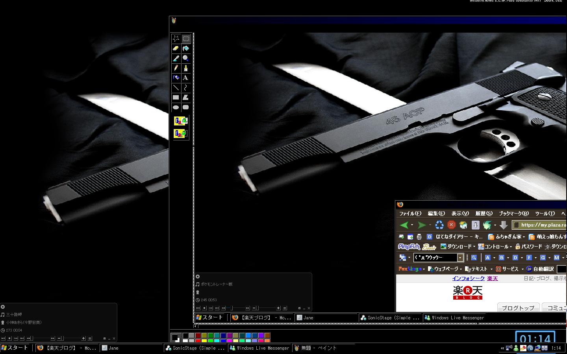Select the rectangular Select tool in Paint
Image resolution: width=567 pixels, height=354 pixels.
[186, 38]
